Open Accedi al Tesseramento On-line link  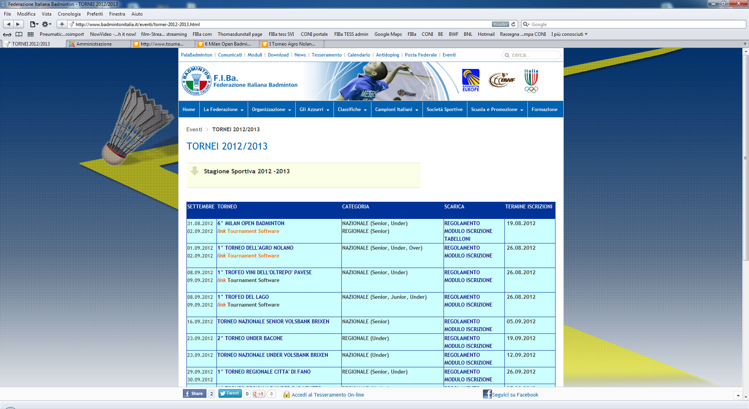coord(328,395)
